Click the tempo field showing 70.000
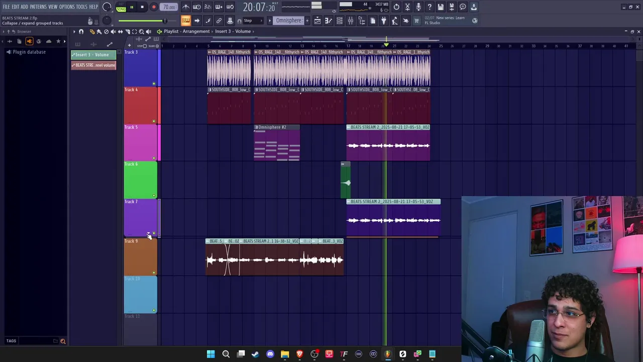 [169, 7]
